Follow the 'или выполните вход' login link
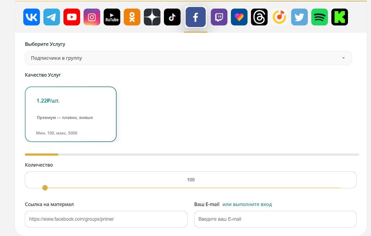371x236 pixels. [x=247, y=204]
